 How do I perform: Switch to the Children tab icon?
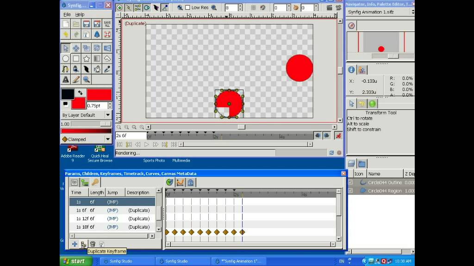click(85, 182)
